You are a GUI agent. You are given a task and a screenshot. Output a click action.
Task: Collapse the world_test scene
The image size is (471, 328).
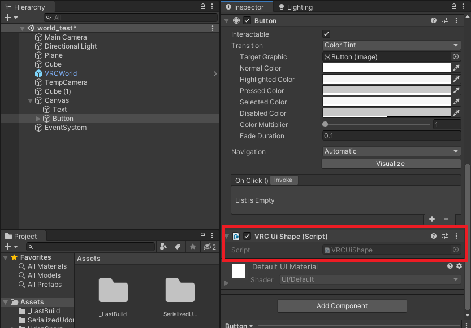point(22,28)
